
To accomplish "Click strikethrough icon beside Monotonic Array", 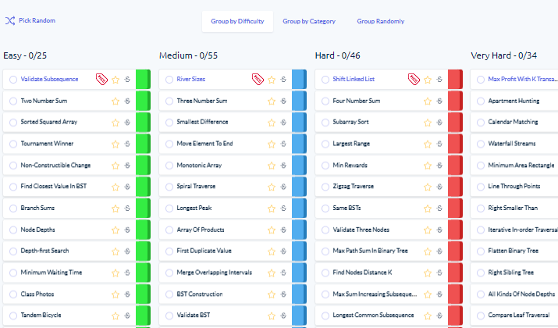I will tap(283, 166).
